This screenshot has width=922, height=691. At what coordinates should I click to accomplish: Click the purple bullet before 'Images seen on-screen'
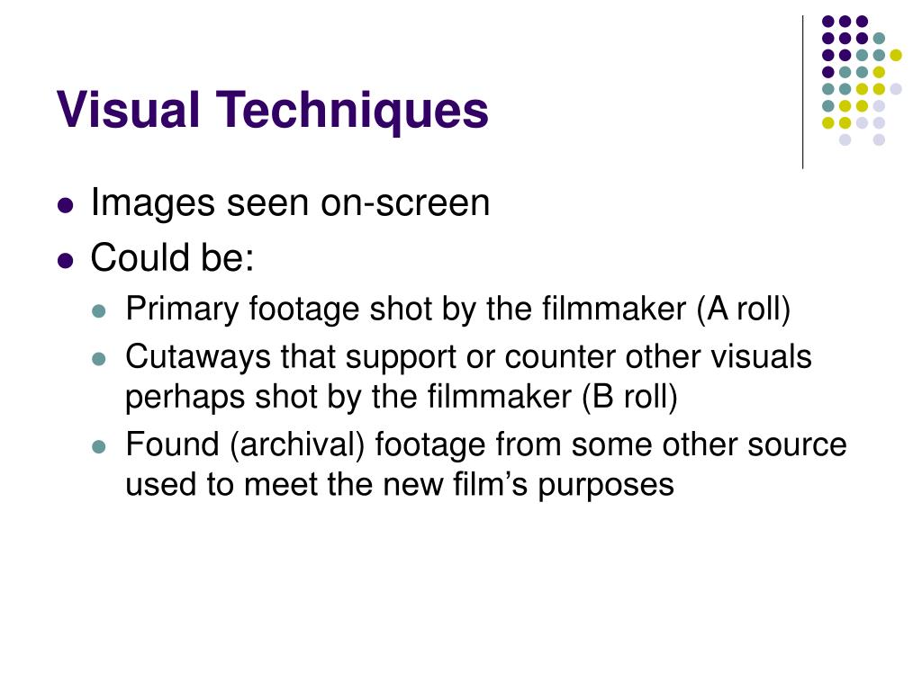[66, 206]
